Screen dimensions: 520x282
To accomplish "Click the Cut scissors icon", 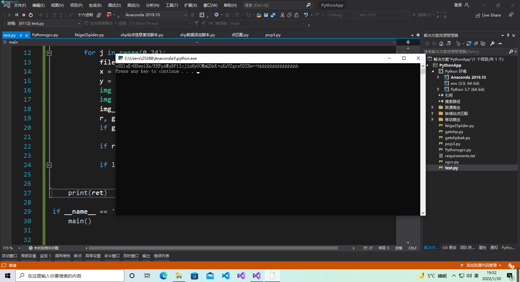I will pyautogui.click(x=283, y=15).
